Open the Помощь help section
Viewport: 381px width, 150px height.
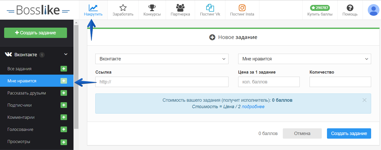(350, 10)
